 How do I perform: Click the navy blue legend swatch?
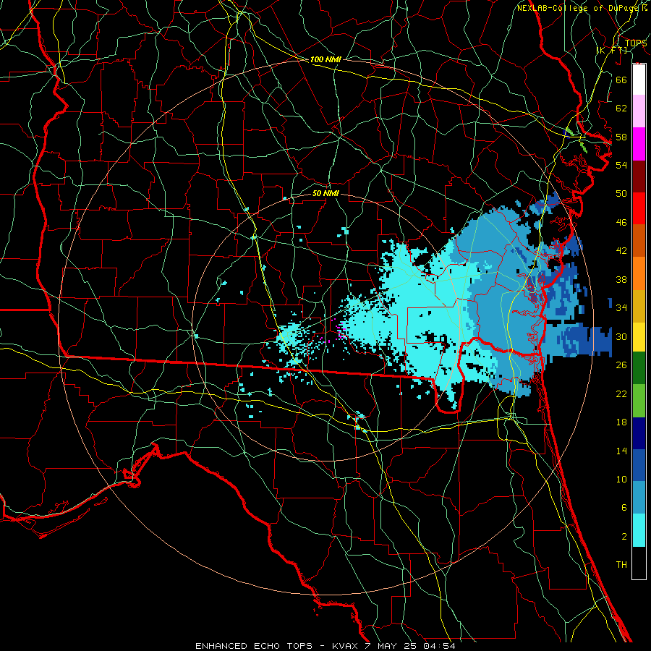[639, 433]
